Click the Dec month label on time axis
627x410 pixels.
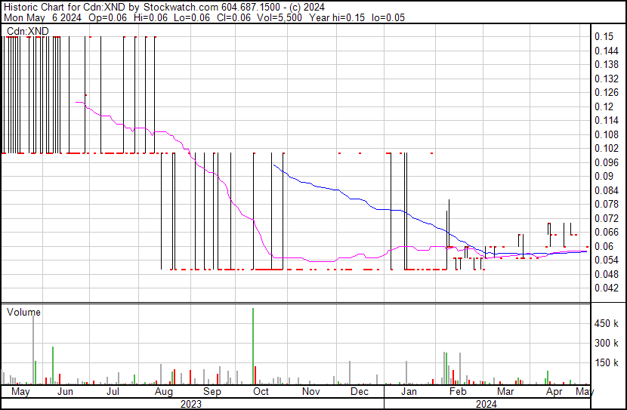tap(360, 392)
